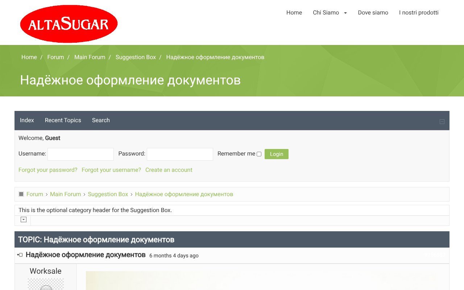Open the topic actions dropdown arrow
This screenshot has height=290, width=464.
23,220
